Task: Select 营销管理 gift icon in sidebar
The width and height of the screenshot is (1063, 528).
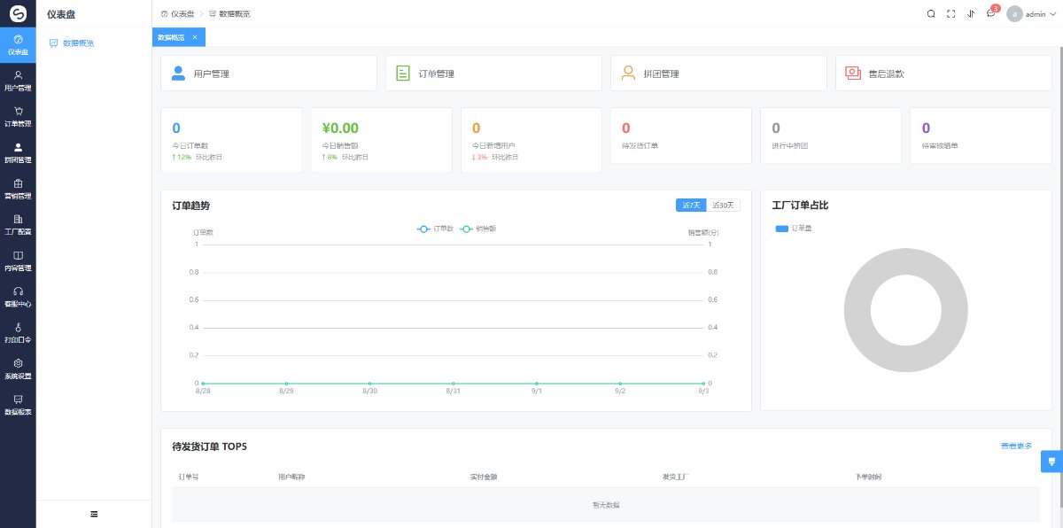Action: (x=18, y=183)
